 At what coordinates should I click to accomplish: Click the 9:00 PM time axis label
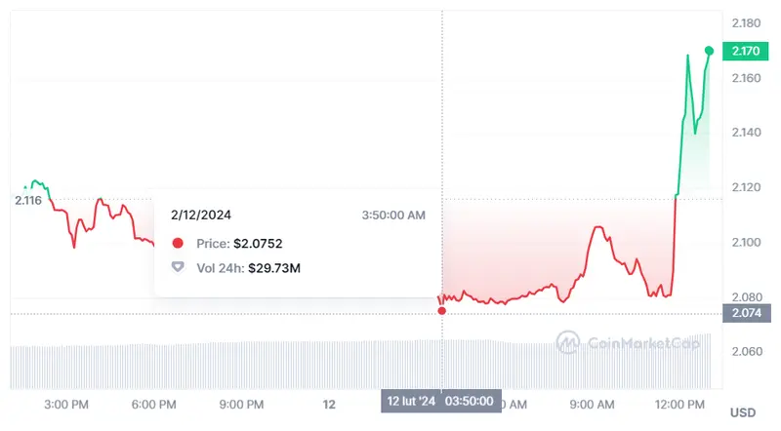click(x=241, y=404)
